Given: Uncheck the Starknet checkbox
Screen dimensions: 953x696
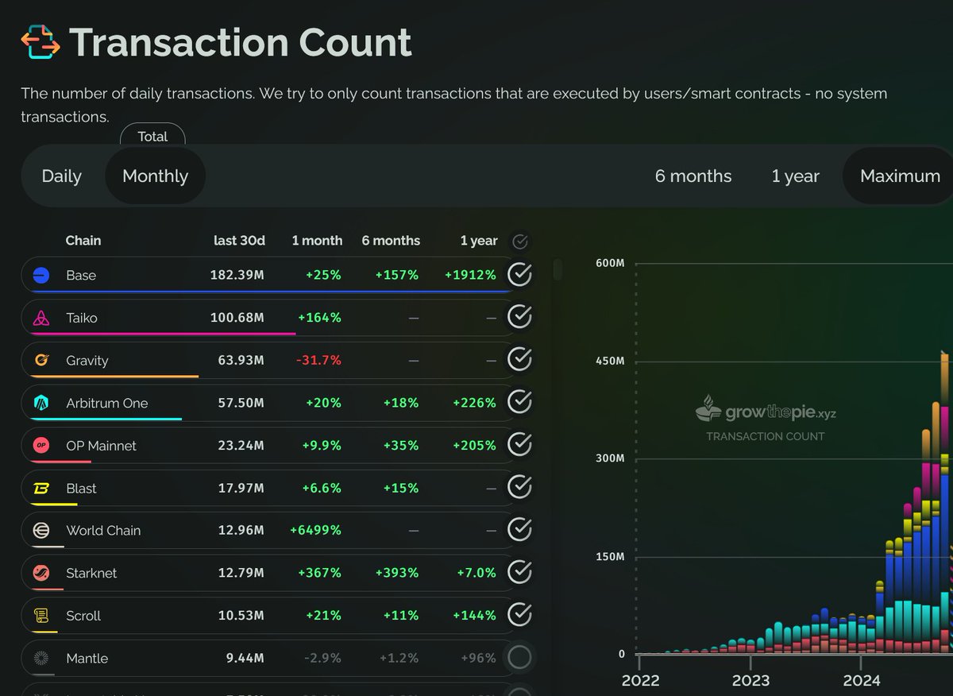Looking at the screenshot, I should (x=519, y=571).
